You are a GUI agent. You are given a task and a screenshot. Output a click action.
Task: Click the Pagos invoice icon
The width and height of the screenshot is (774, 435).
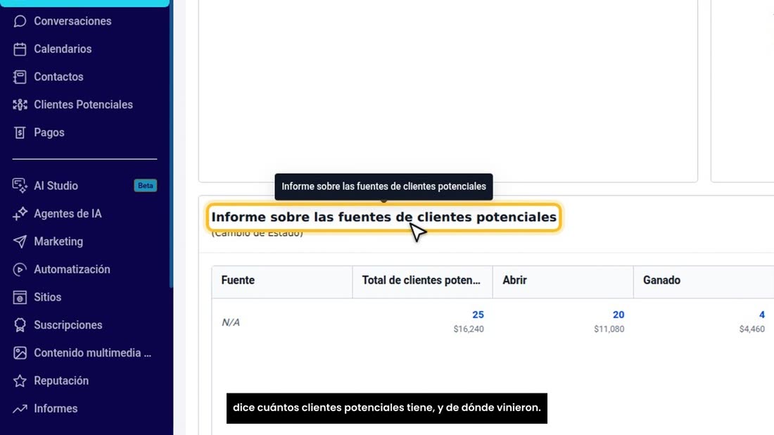point(20,132)
